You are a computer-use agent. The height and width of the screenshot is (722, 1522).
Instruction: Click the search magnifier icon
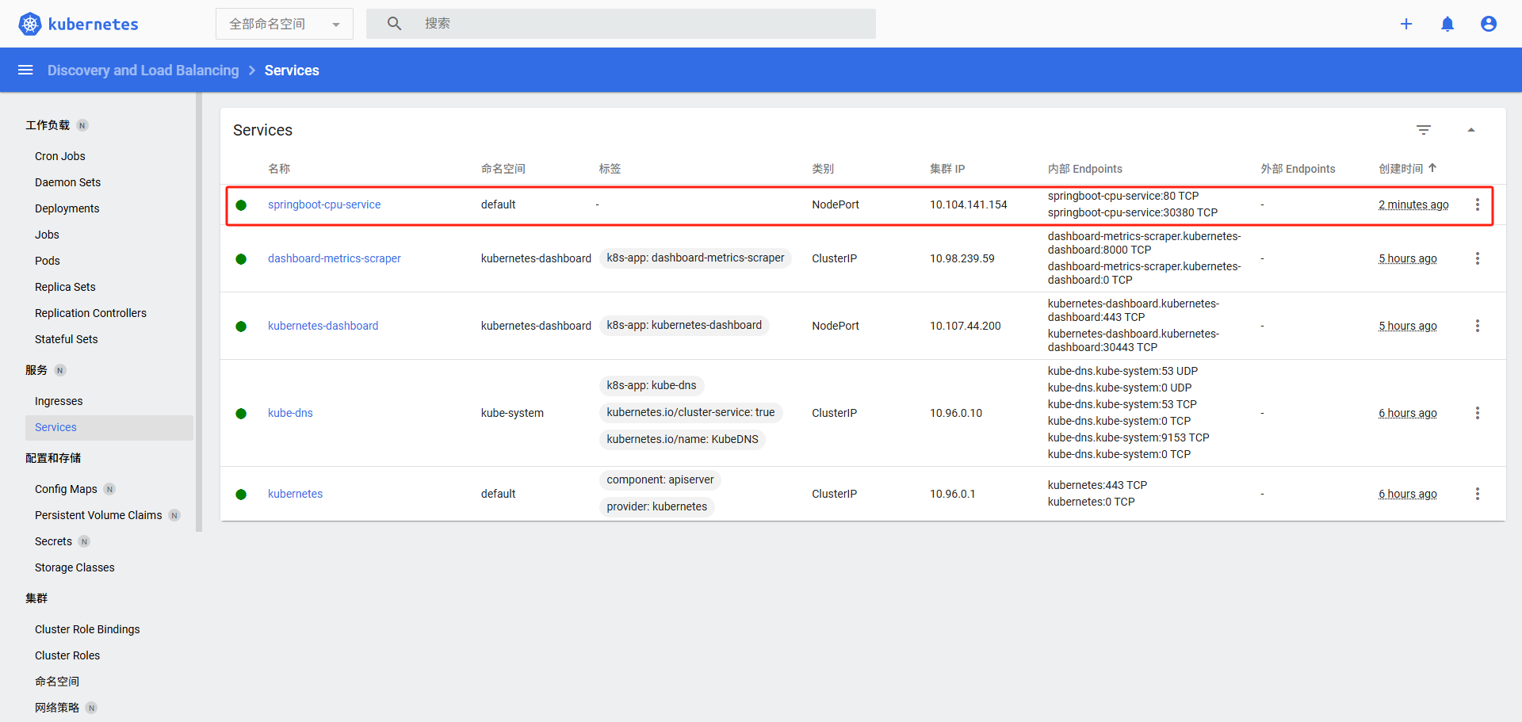coord(394,24)
